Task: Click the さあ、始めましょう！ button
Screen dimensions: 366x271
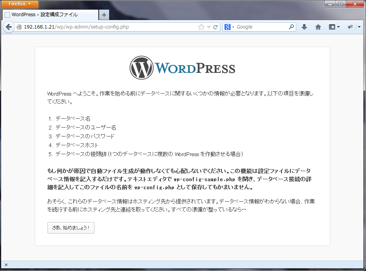Action: pyautogui.click(x=71, y=228)
